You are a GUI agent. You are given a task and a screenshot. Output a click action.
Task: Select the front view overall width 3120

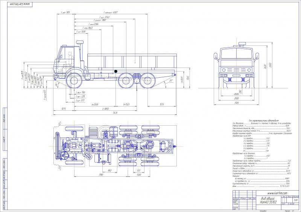[236, 103]
